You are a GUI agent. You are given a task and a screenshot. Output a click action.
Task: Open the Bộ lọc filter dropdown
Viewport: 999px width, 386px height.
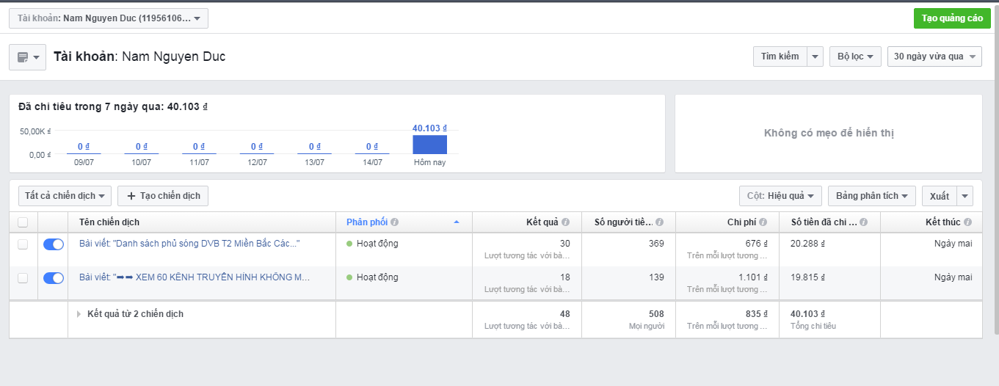(x=855, y=57)
